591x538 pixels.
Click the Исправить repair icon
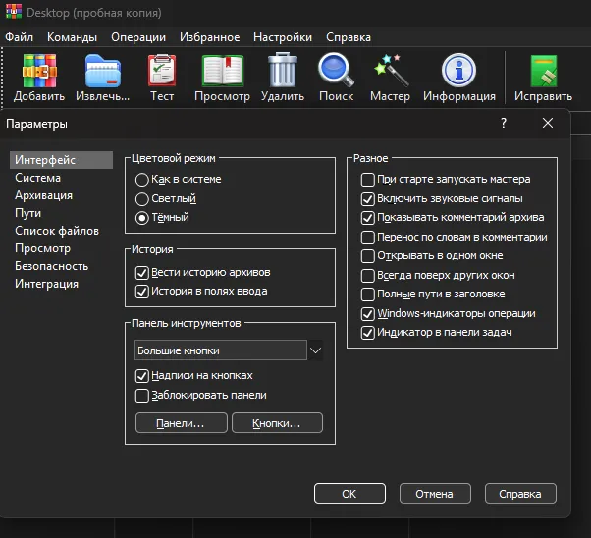tap(544, 71)
